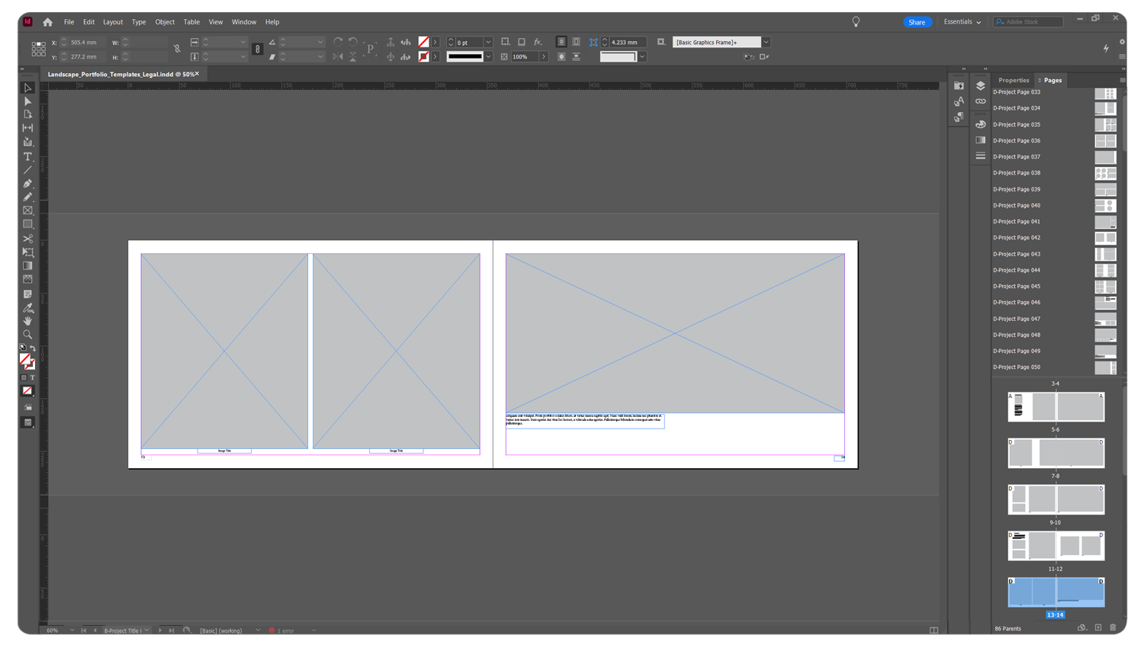Toggle formatting affects text button
The image size is (1144, 645).
(32, 378)
